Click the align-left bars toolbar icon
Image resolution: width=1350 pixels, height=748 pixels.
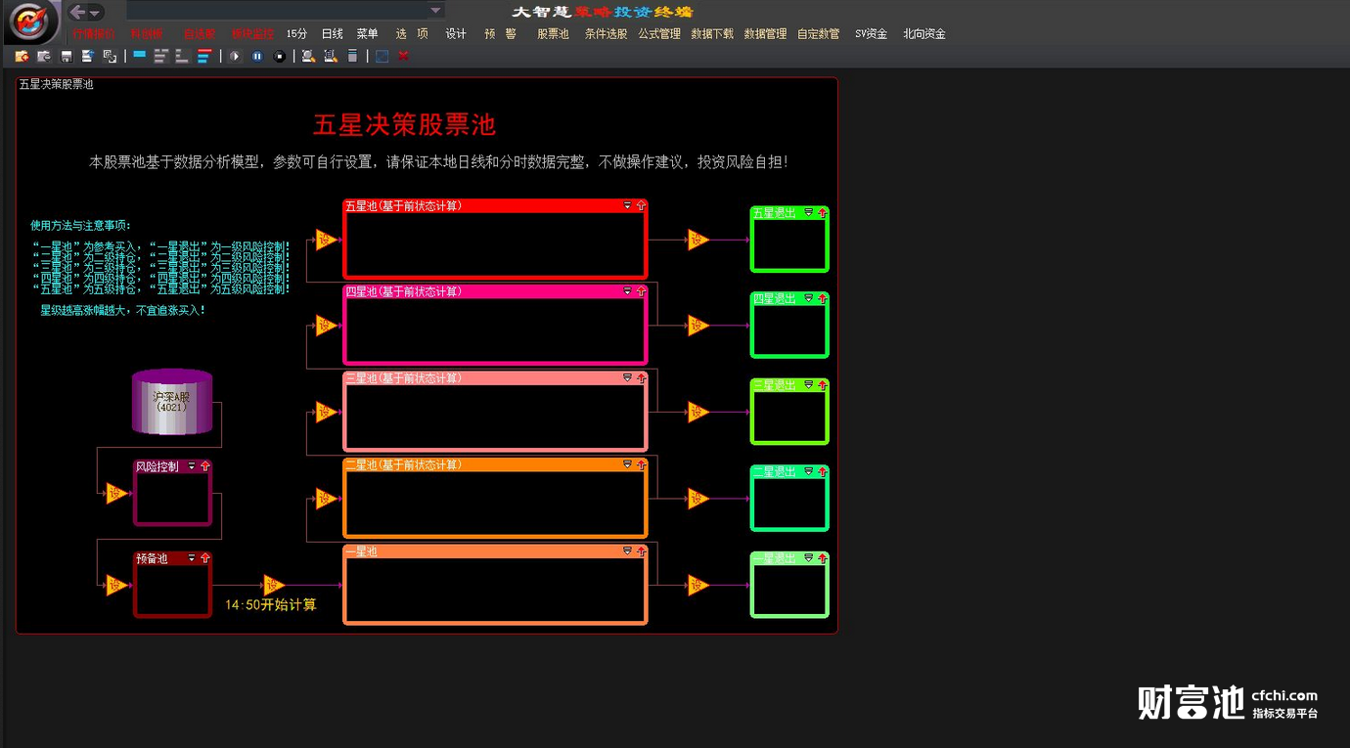[x=161, y=57]
